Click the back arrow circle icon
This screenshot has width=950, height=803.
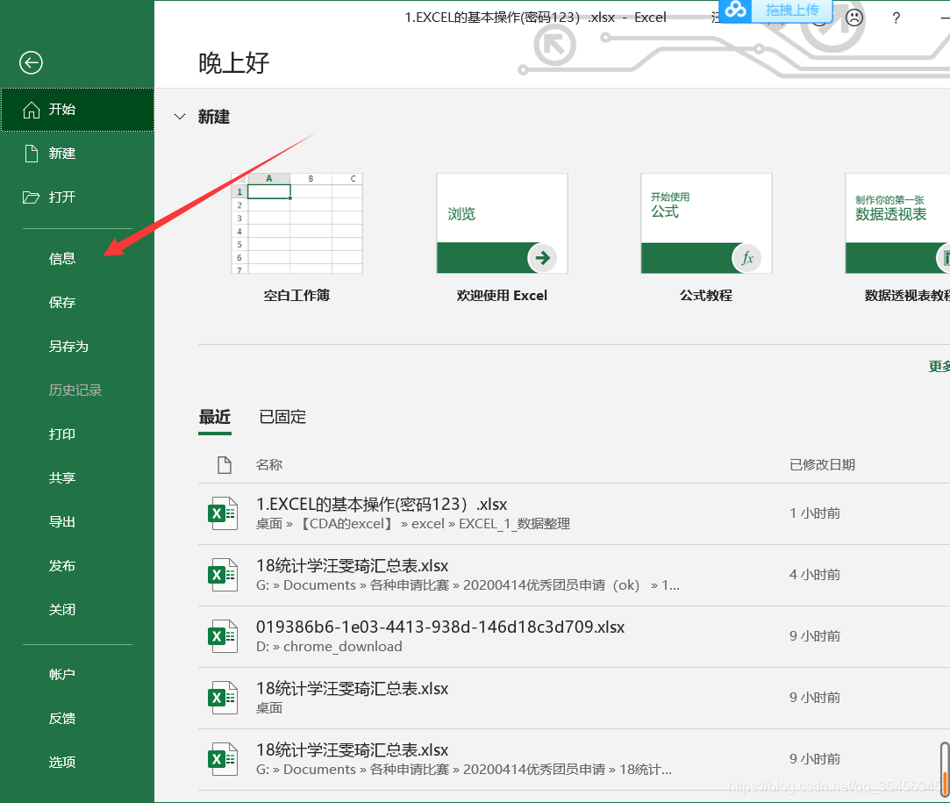pos(31,62)
